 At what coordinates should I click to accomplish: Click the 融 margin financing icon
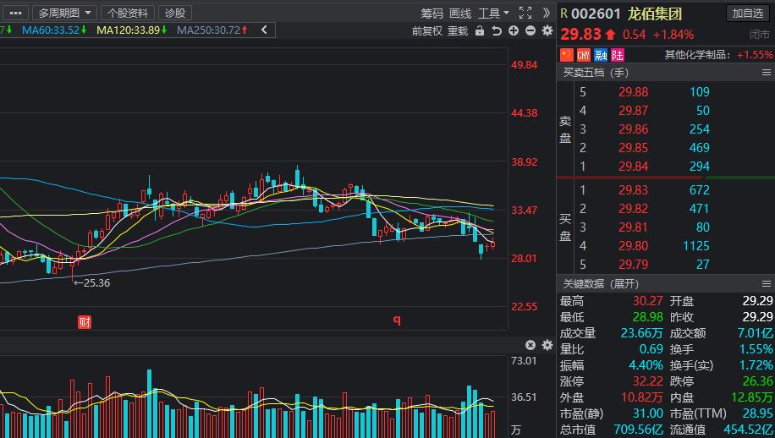point(601,54)
